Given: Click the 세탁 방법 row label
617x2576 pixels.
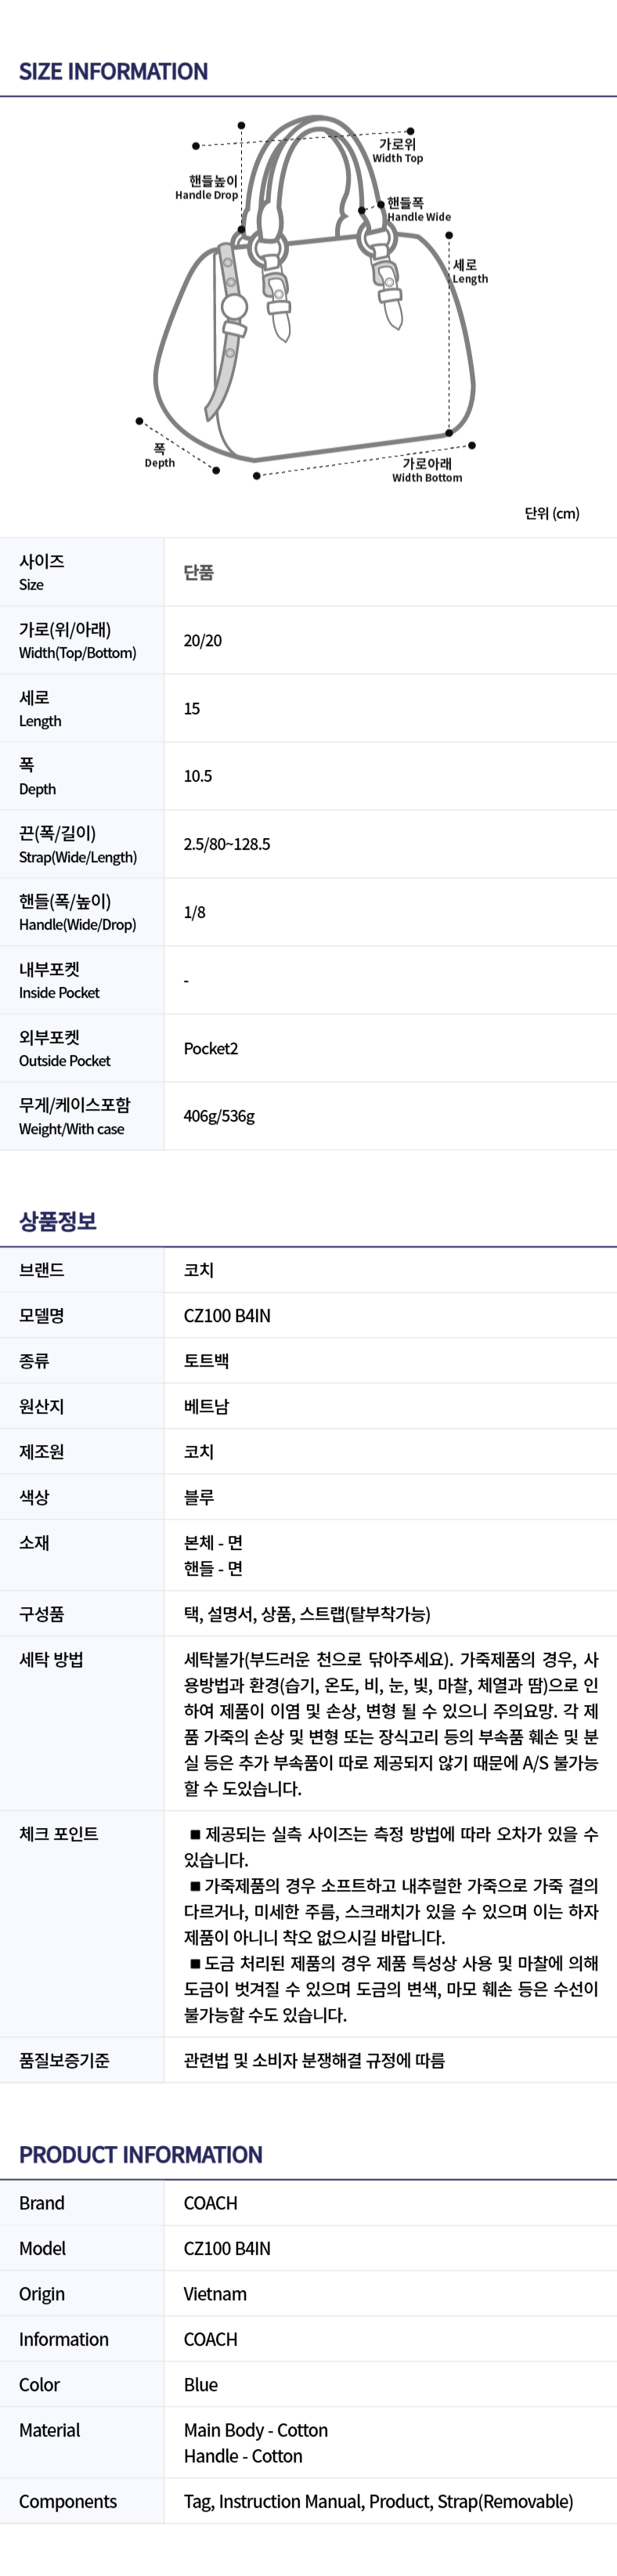Looking at the screenshot, I should pos(51,1660).
